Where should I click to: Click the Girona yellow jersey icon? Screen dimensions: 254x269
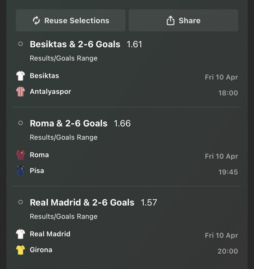pyautogui.click(x=20, y=250)
